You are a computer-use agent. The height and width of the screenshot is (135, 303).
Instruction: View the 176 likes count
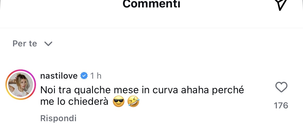coord(281,105)
